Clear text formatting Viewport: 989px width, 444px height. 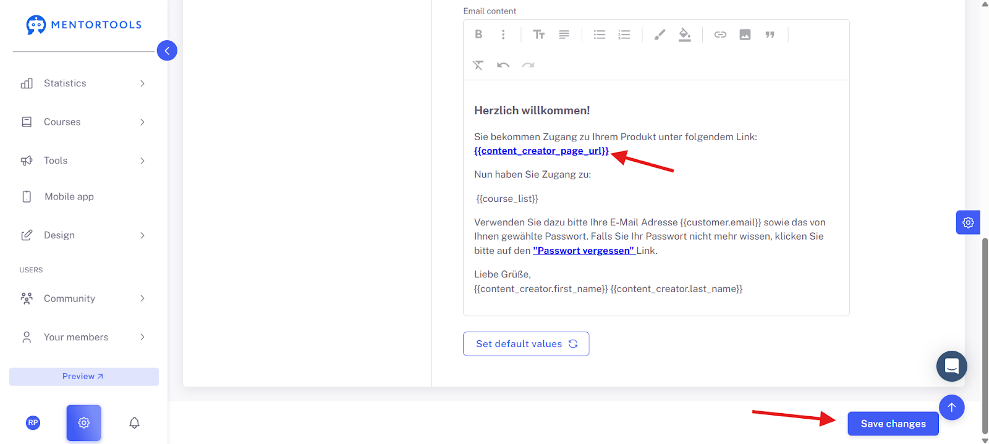pyautogui.click(x=478, y=65)
